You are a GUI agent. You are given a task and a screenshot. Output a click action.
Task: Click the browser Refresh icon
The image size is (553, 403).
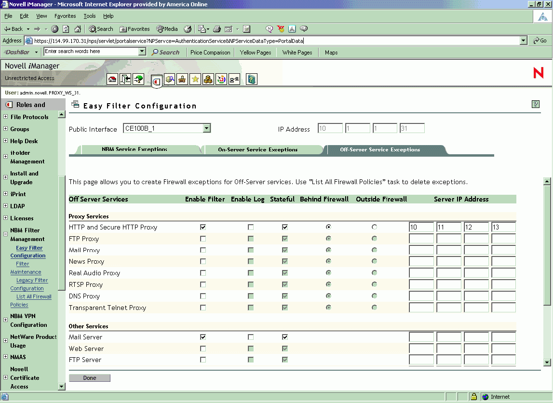coord(66,29)
